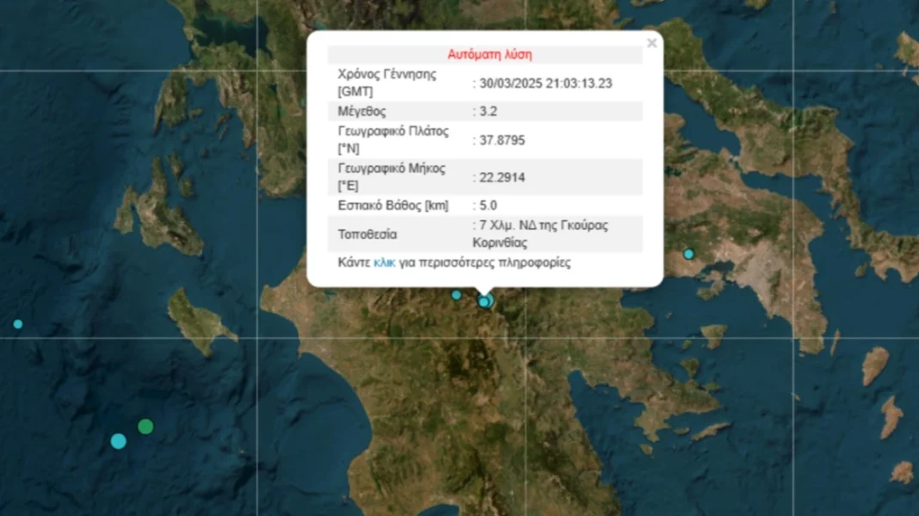Select the small cyan marker at far left

click(x=17, y=324)
